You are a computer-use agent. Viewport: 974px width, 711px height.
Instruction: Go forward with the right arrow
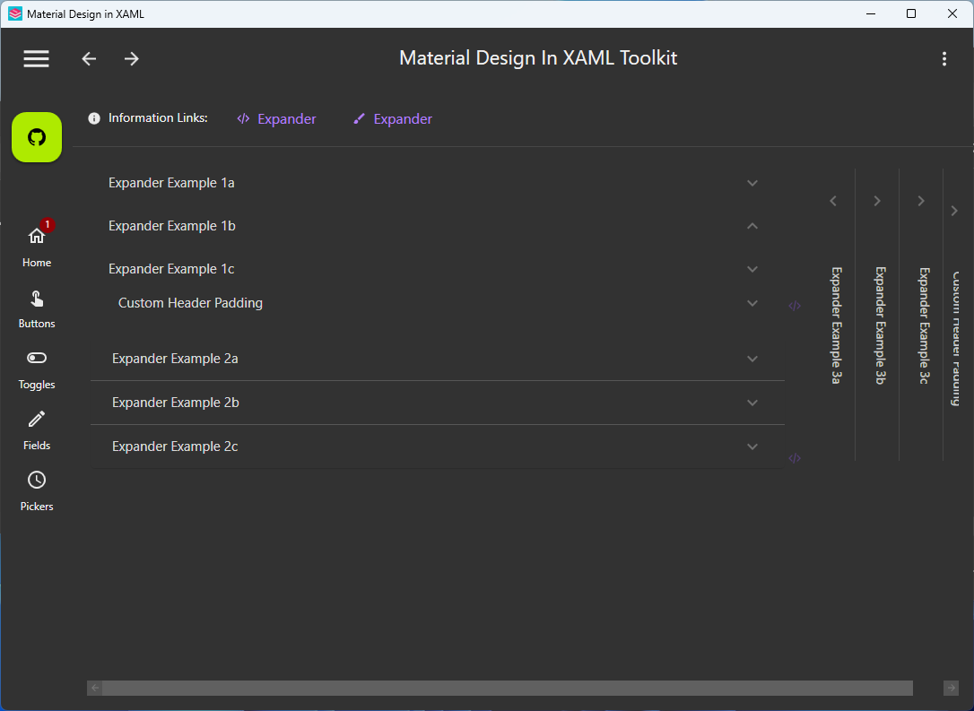tap(131, 58)
